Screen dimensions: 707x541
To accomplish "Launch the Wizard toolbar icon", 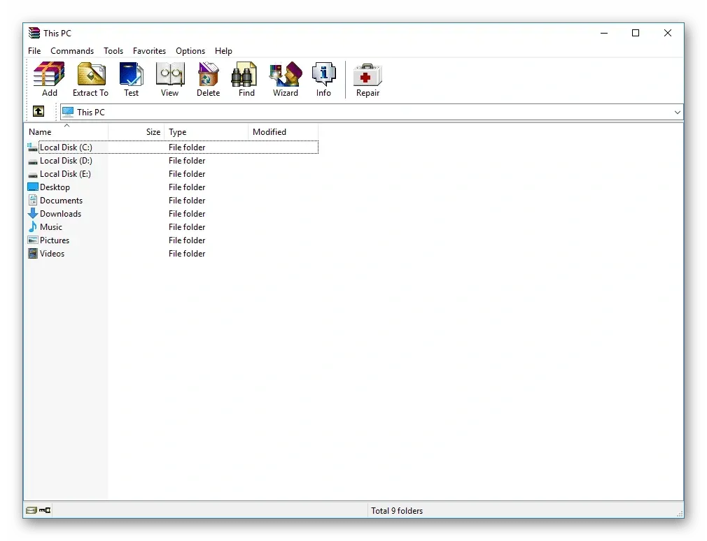I will [286, 75].
